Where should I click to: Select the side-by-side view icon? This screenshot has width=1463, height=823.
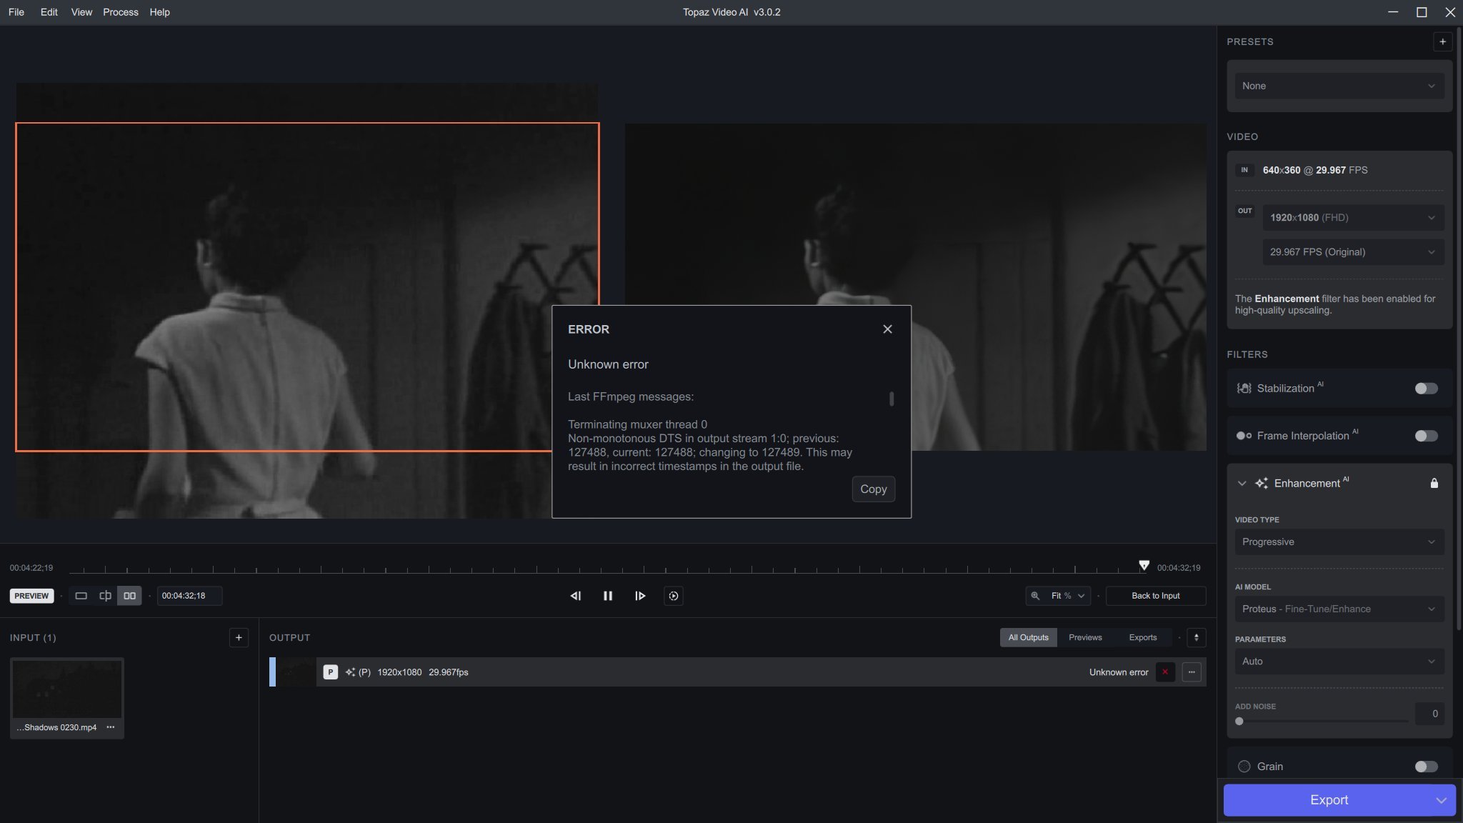129,595
